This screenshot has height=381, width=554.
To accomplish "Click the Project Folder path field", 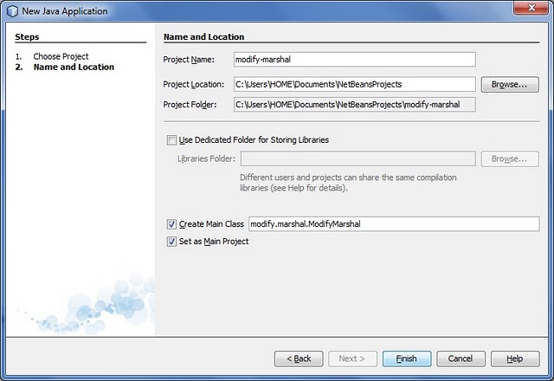I will 354,105.
